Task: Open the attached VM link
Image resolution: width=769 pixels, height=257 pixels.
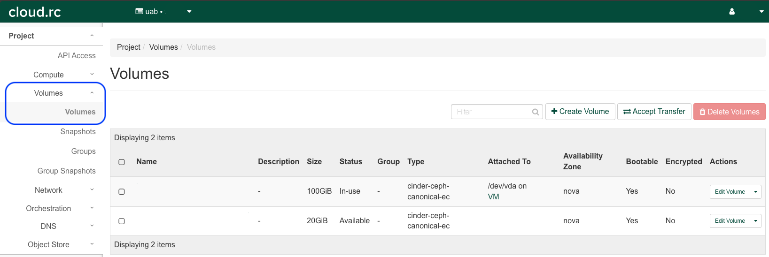Action: [493, 197]
